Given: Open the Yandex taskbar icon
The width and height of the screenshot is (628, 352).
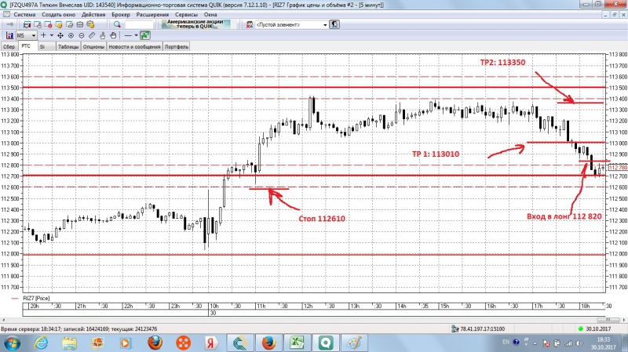Looking at the screenshot, I should coord(210,343).
